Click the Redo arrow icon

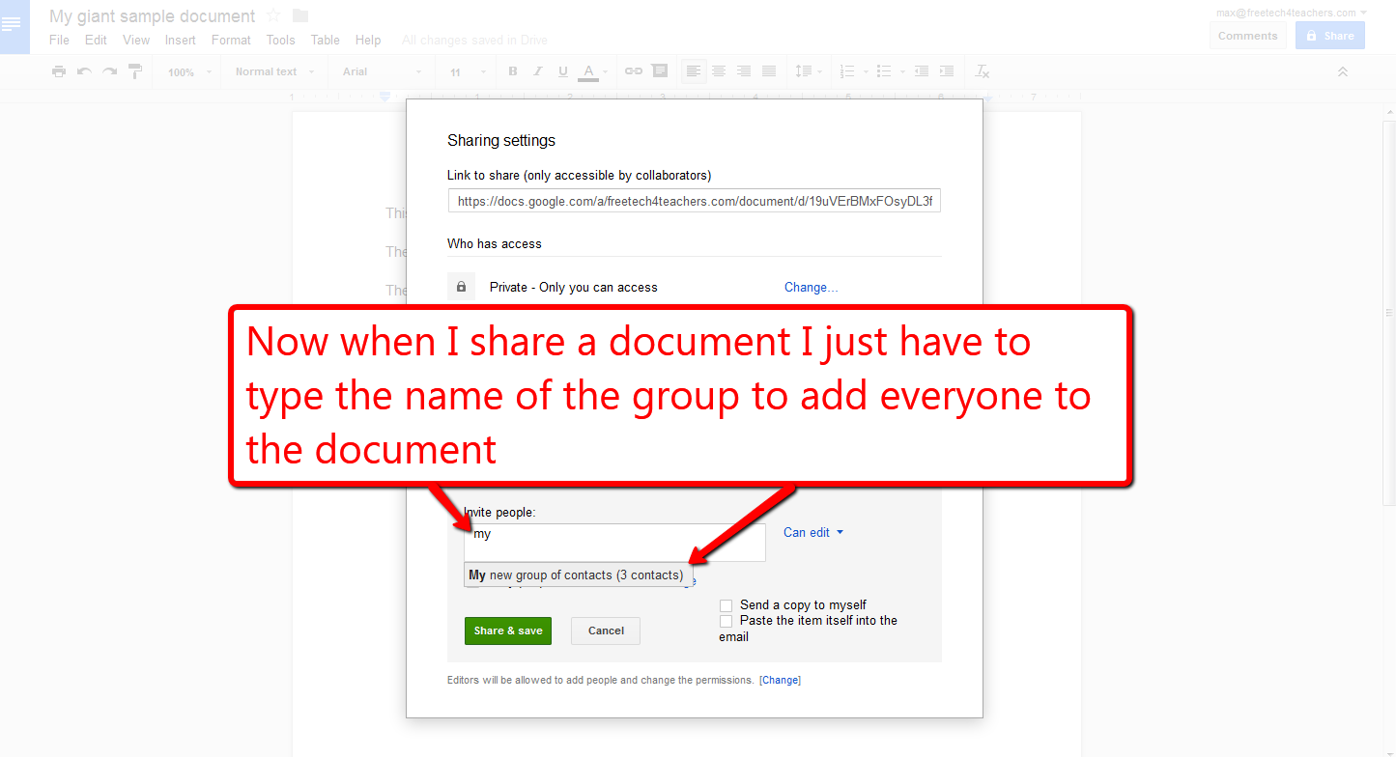point(110,71)
